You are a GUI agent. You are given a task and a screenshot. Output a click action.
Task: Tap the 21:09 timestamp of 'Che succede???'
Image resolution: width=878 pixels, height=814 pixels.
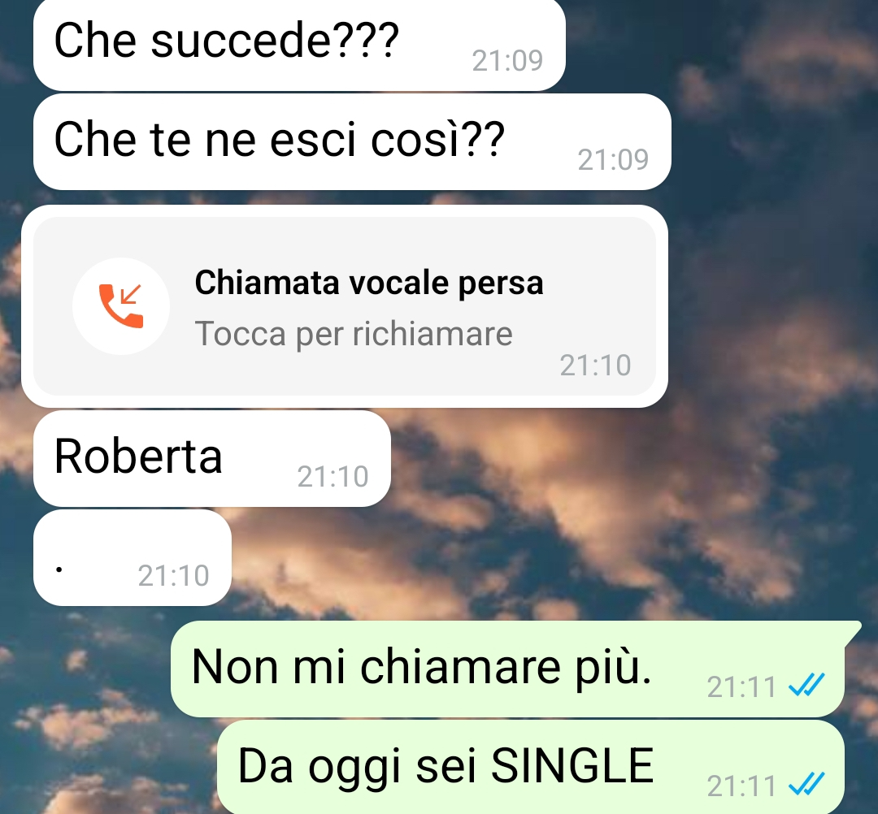(507, 60)
